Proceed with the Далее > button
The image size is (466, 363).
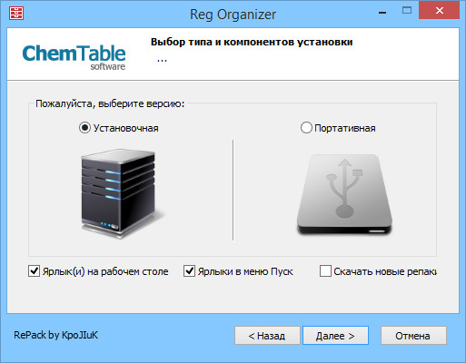335,335
